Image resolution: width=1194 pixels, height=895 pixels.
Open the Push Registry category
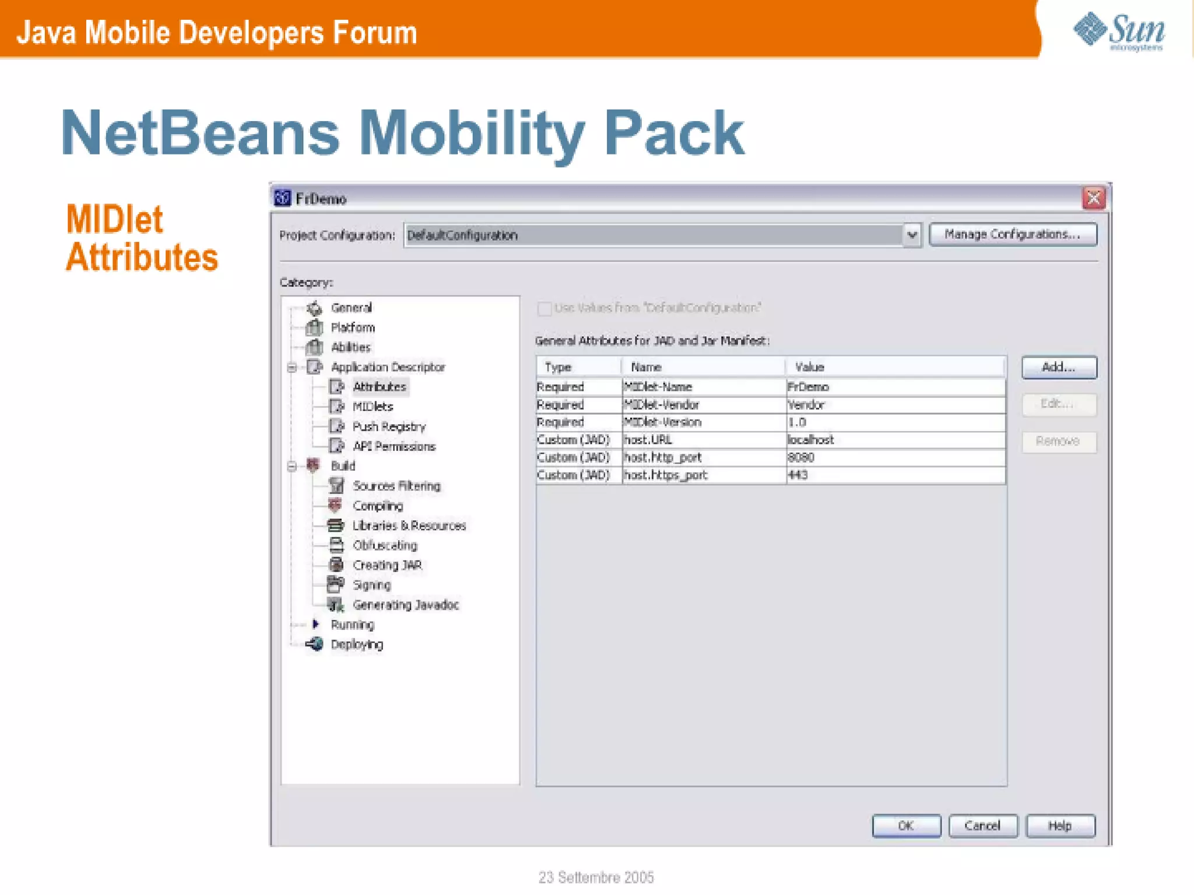tap(389, 427)
